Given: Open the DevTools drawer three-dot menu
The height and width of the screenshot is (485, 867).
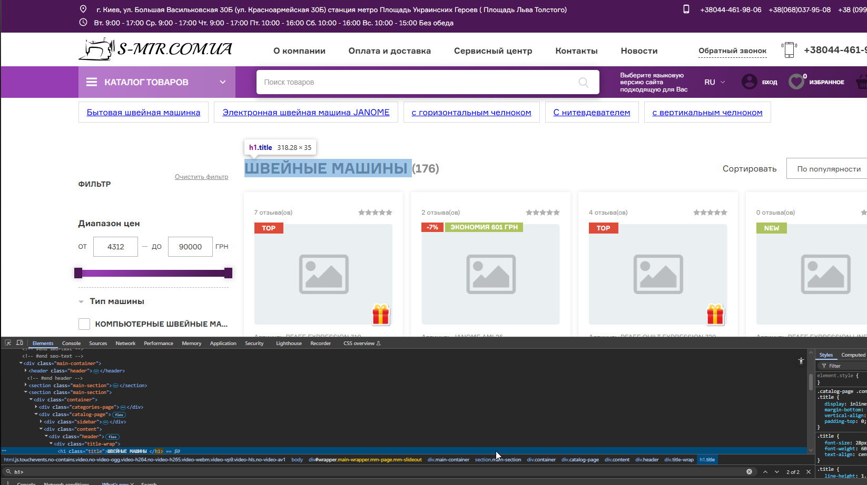Looking at the screenshot, I should click(x=7, y=482).
